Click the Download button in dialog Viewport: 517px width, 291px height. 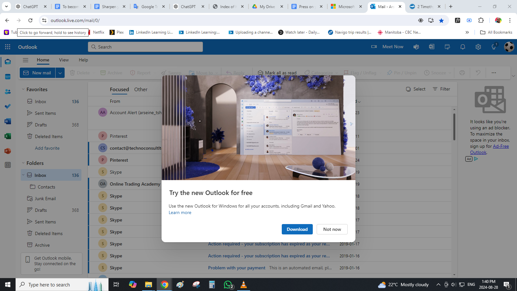[297, 229]
